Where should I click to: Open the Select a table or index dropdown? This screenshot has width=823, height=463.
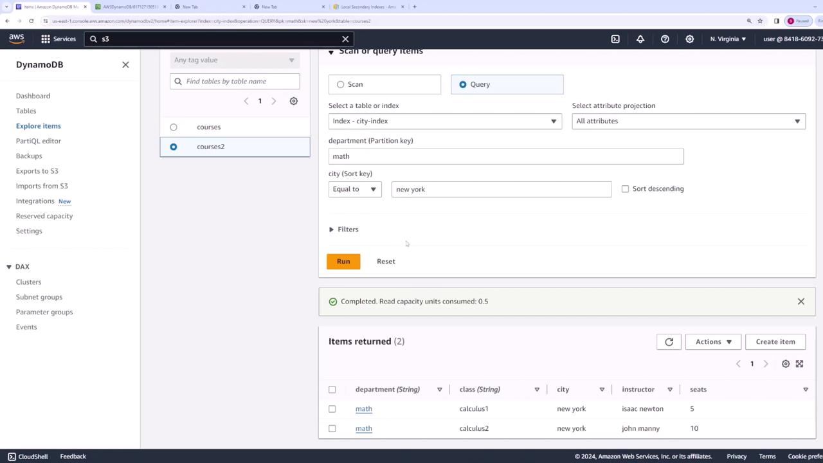click(x=445, y=121)
